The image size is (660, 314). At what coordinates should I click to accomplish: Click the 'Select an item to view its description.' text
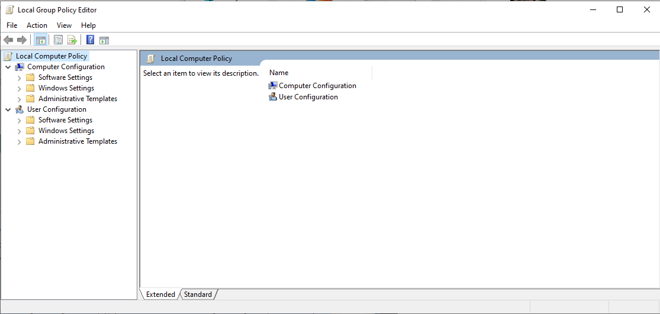pos(201,73)
